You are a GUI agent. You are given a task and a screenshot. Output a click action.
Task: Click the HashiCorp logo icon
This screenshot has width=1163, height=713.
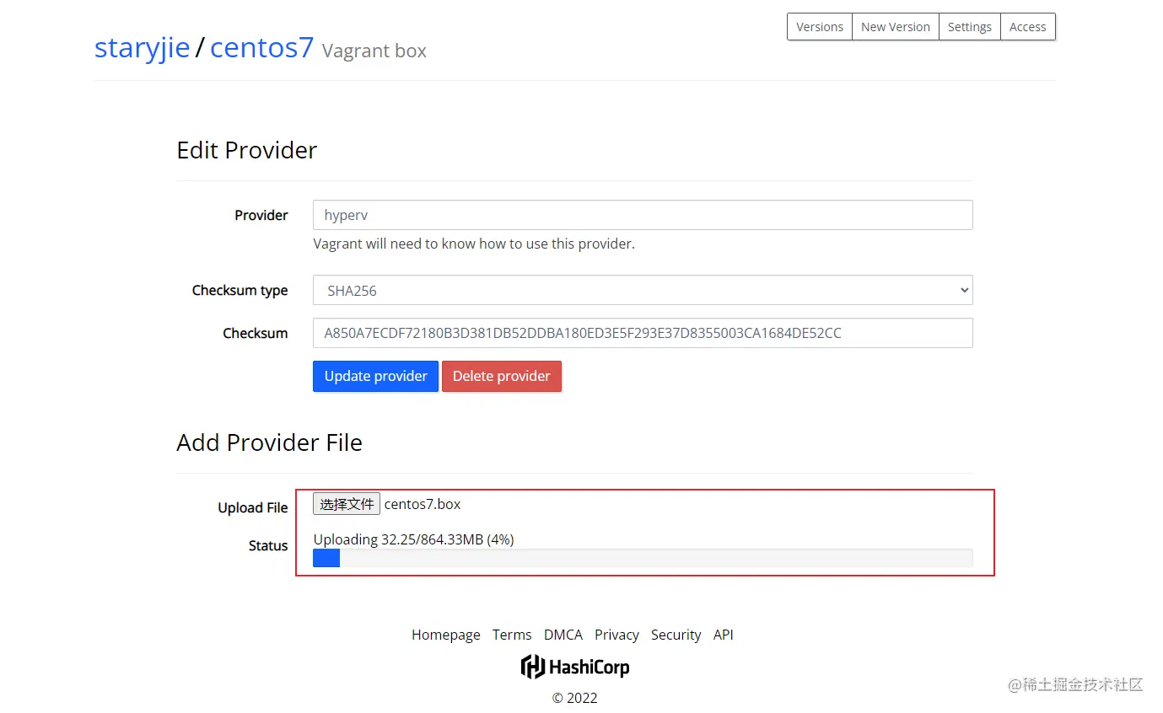coord(575,667)
